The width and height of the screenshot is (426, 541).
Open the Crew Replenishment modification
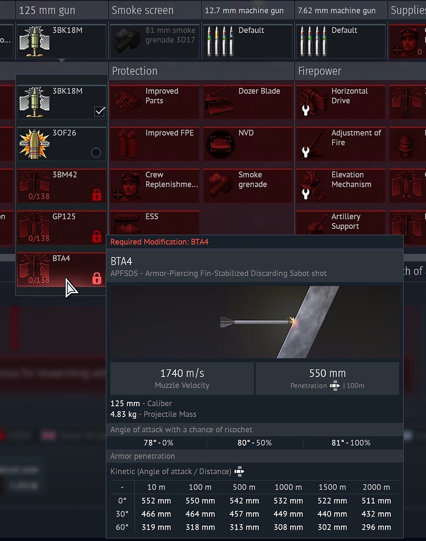point(155,186)
